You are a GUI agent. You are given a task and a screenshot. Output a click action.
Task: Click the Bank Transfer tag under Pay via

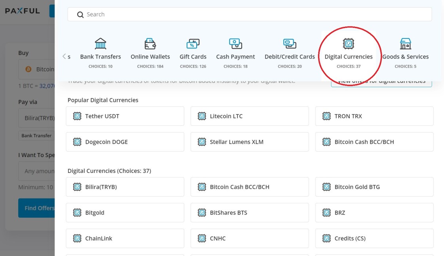[x=36, y=136]
